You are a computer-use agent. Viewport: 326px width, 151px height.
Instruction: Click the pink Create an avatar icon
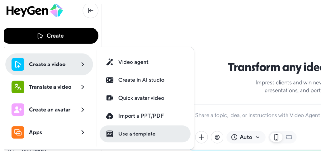coord(18,110)
